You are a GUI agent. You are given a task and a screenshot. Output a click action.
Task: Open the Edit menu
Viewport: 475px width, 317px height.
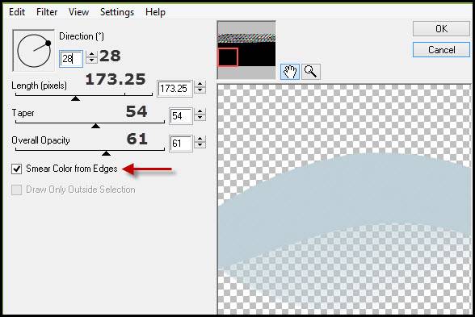pos(17,12)
